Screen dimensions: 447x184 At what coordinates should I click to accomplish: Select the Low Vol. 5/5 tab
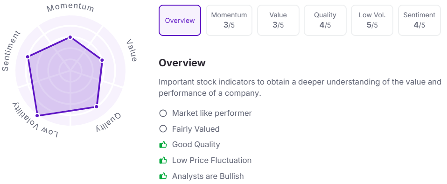[372, 20]
